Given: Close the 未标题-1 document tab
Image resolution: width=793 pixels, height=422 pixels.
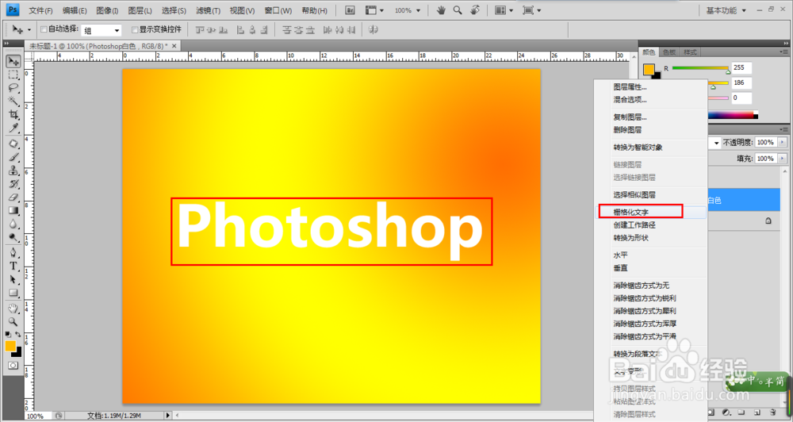Looking at the screenshot, I should coord(174,45).
